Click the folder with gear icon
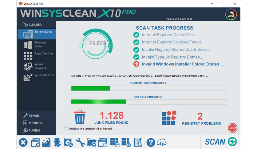The image size is (257, 149). point(92,142)
